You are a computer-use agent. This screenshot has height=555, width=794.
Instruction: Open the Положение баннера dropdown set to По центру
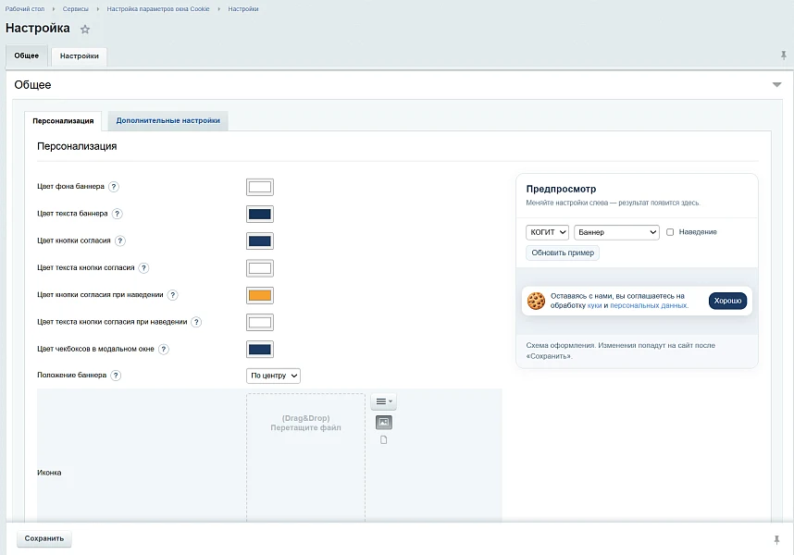(x=273, y=376)
